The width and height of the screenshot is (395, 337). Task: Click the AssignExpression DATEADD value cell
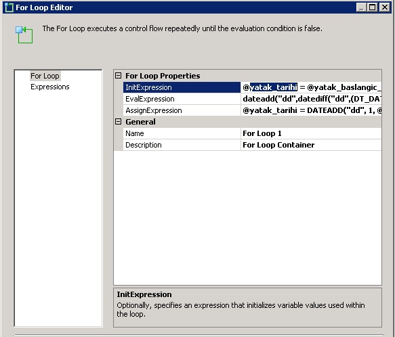pyautogui.click(x=311, y=110)
